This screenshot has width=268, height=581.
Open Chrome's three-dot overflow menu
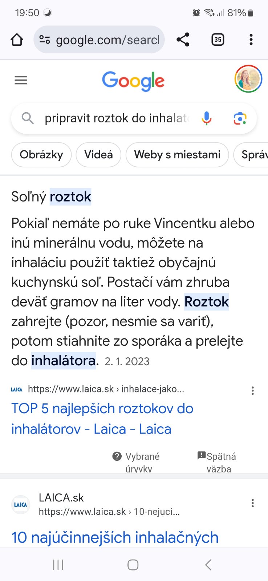coord(251,40)
